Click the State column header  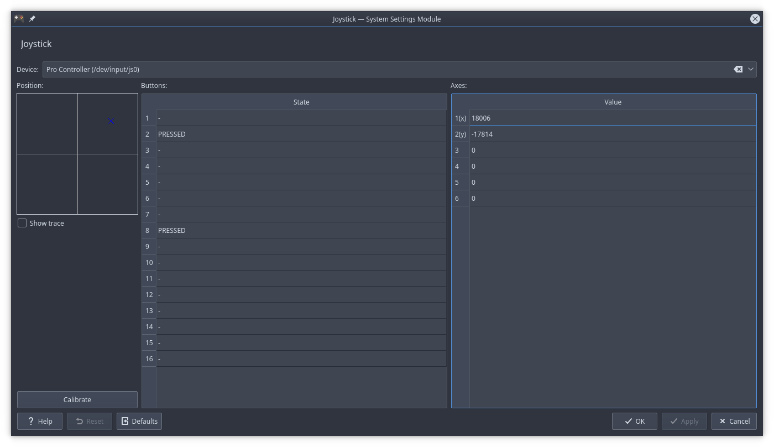(x=301, y=102)
